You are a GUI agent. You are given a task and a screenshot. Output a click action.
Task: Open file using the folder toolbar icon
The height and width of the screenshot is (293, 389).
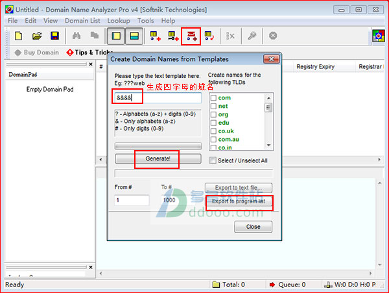[x=37, y=36]
